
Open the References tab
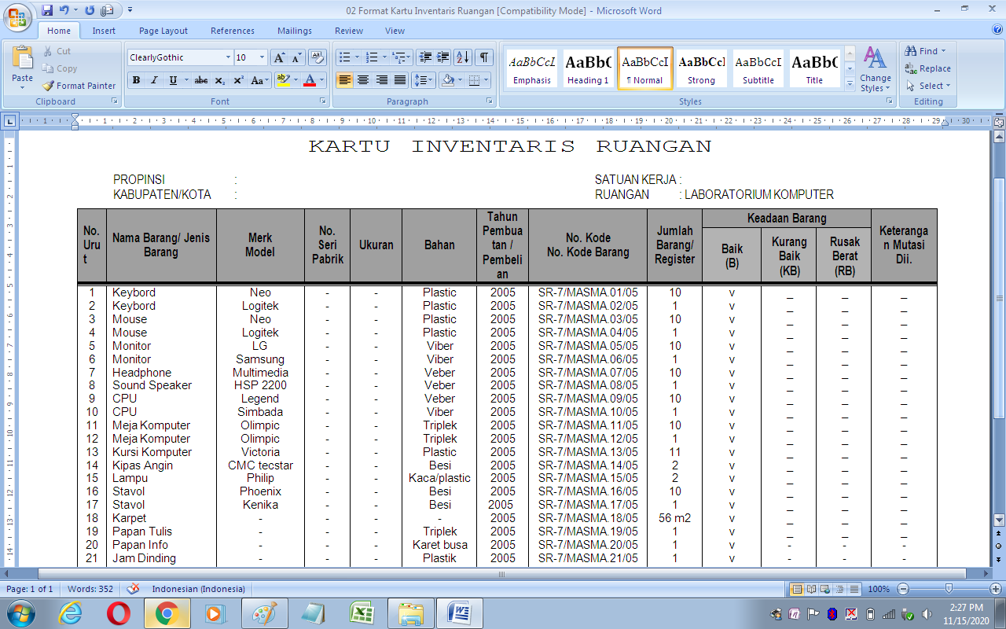[x=233, y=31]
